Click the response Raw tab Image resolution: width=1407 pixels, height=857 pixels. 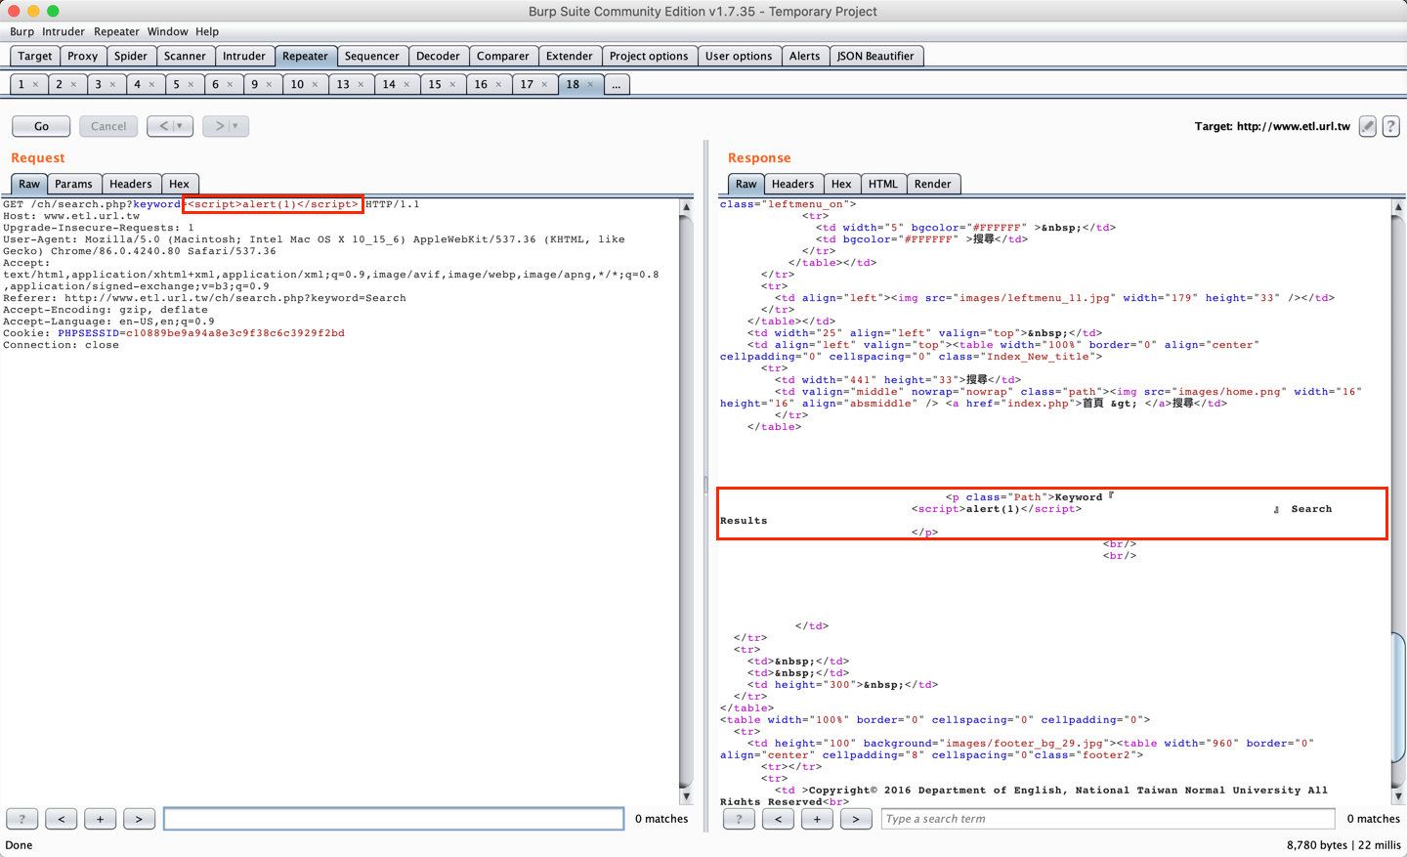[x=746, y=184]
